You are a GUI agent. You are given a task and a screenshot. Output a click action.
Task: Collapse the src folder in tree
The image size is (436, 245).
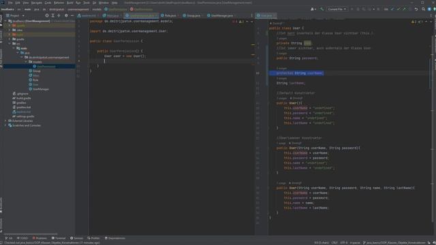pyautogui.click(x=10, y=44)
